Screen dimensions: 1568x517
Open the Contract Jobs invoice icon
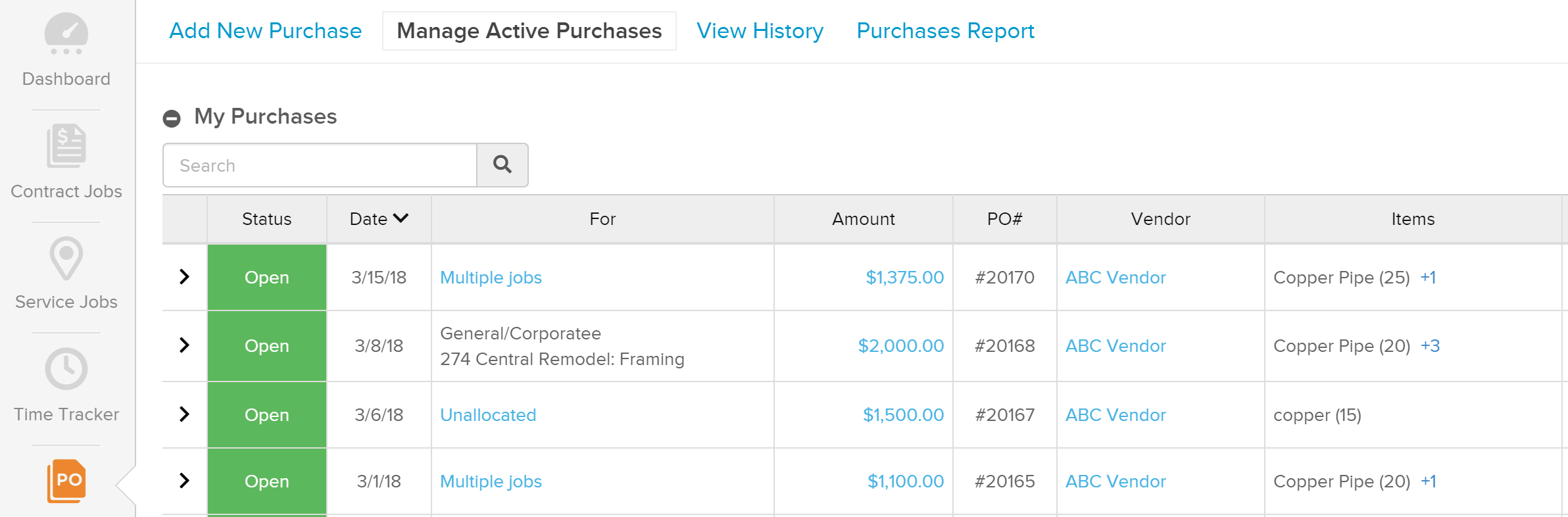(66, 145)
